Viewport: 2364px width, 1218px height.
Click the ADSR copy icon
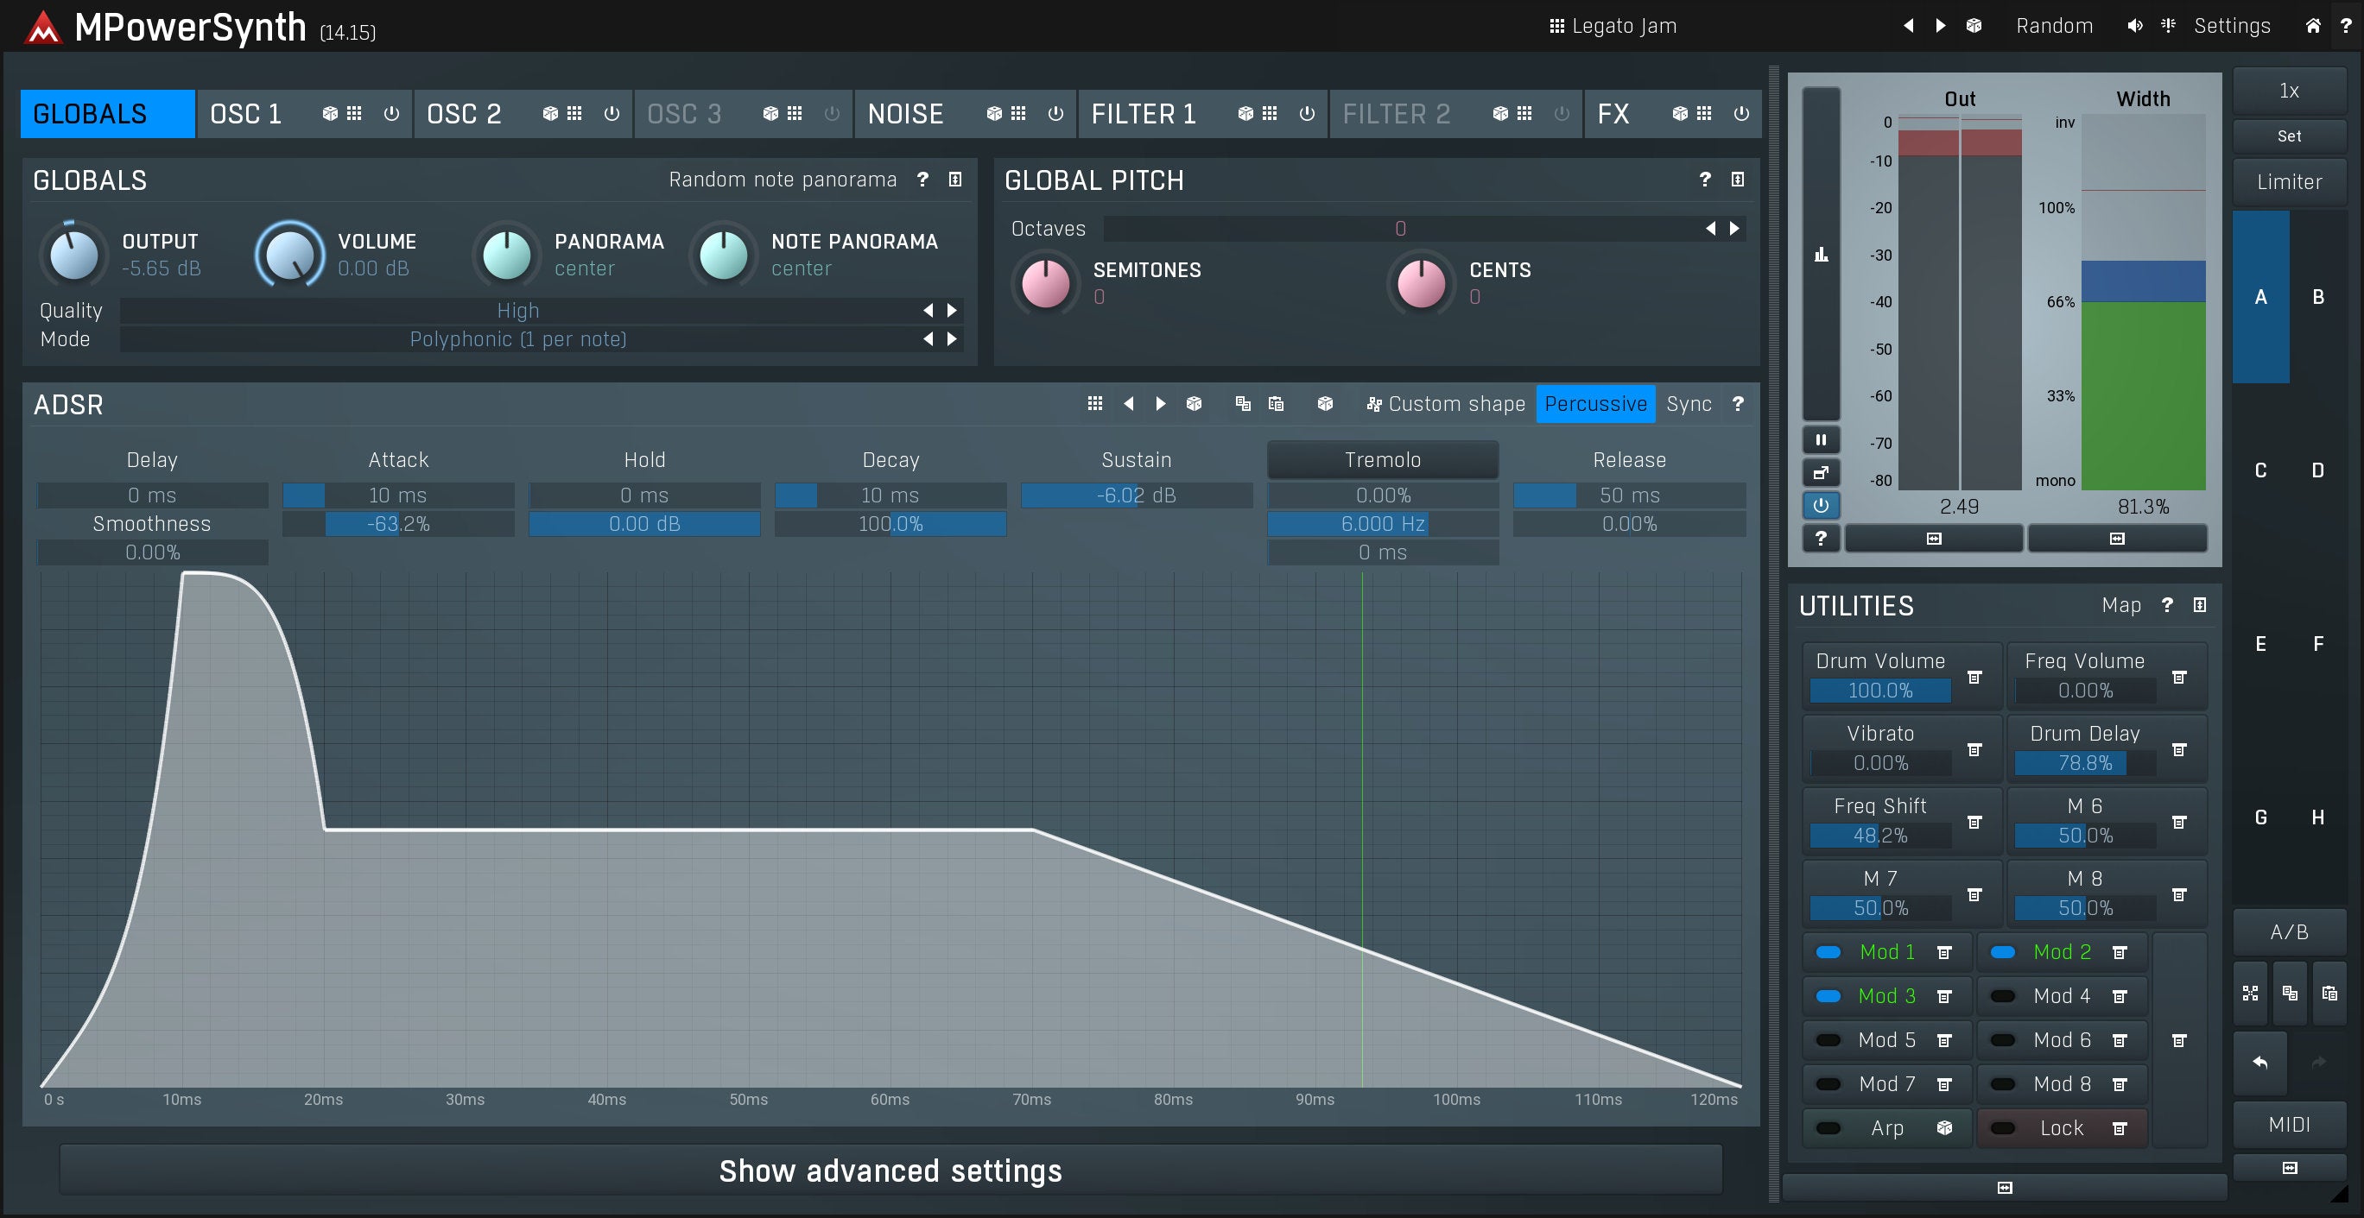1243,404
